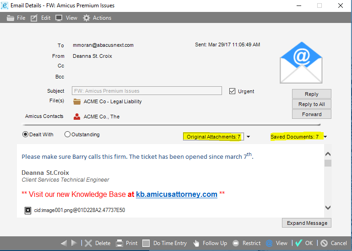This screenshot has height=251, width=352.
Task: Select the Dealt With radio button
Action: click(25, 134)
